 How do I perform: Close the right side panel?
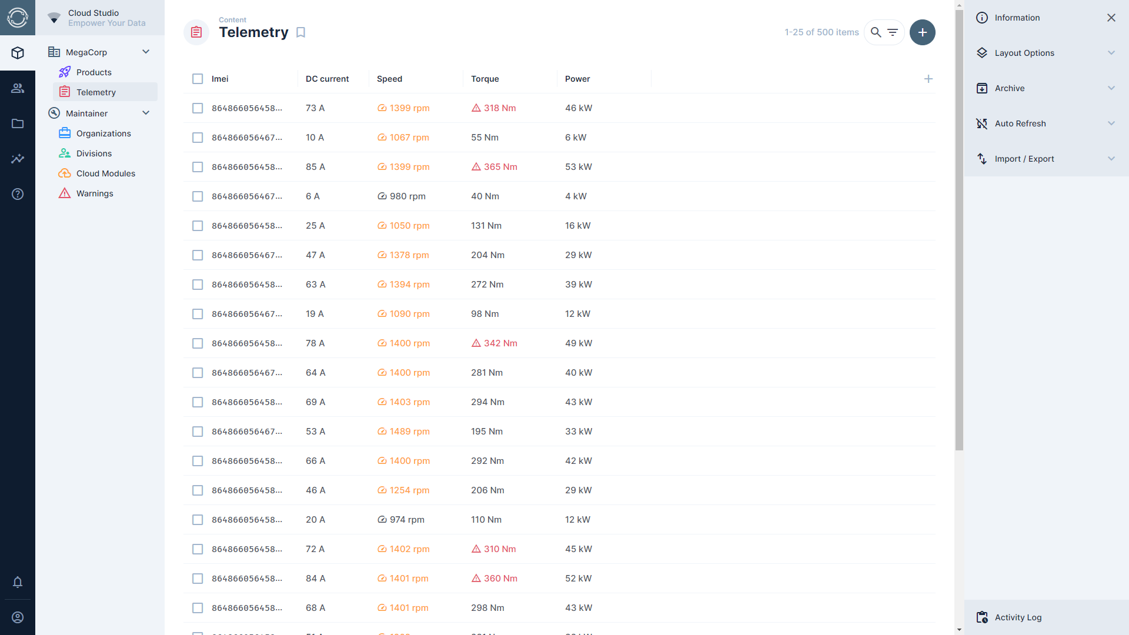pyautogui.click(x=1111, y=18)
